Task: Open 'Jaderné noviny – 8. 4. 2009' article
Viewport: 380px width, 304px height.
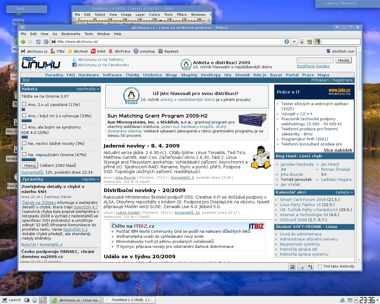Action: pyautogui.click(x=142, y=146)
